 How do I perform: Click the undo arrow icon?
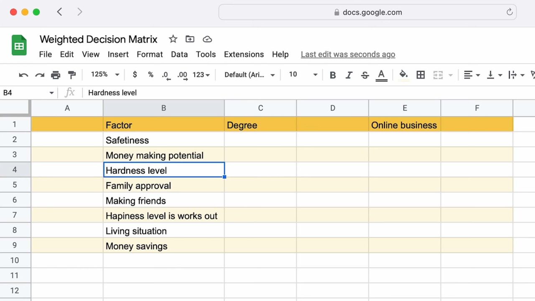[23, 75]
